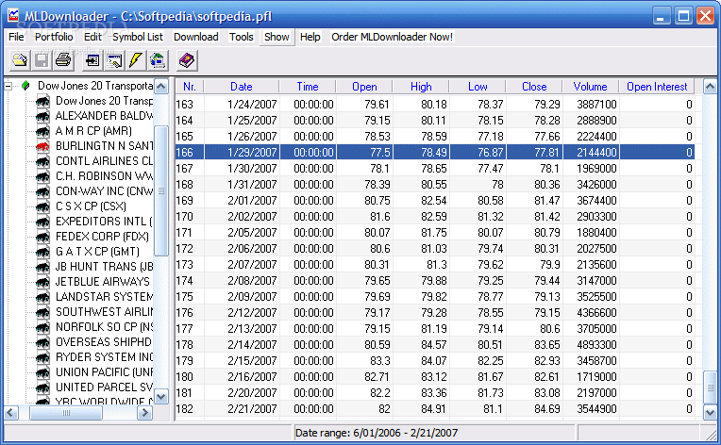Click the bull icon beside RYDER SYSTEM
The height and width of the screenshot is (445, 721).
42,357
